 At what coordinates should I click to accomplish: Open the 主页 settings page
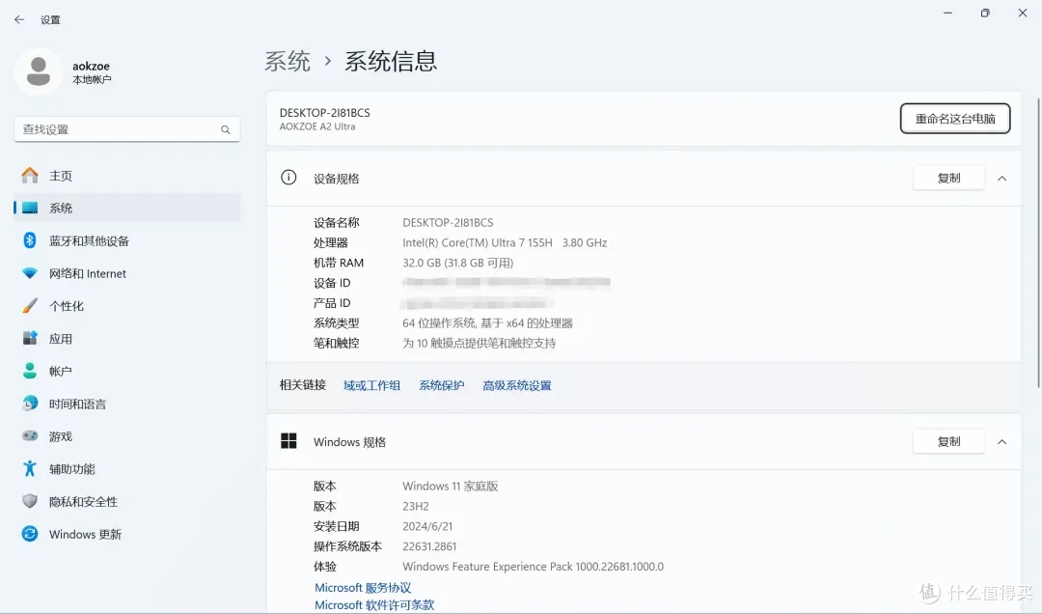point(127,176)
